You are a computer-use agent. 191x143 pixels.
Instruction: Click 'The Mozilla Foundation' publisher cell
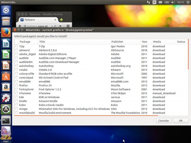tap(125, 113)
